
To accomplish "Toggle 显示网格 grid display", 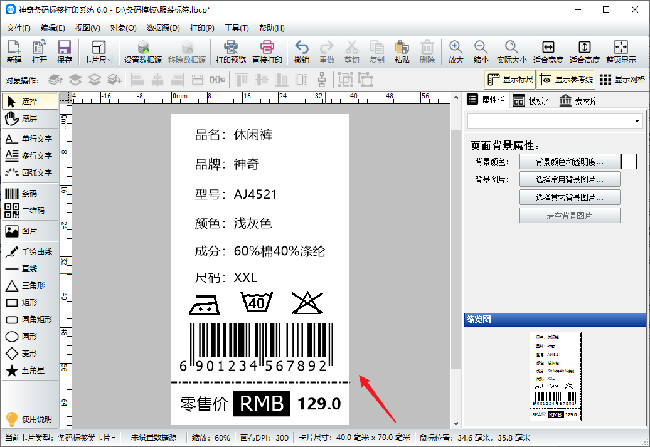I will [622, 80].
